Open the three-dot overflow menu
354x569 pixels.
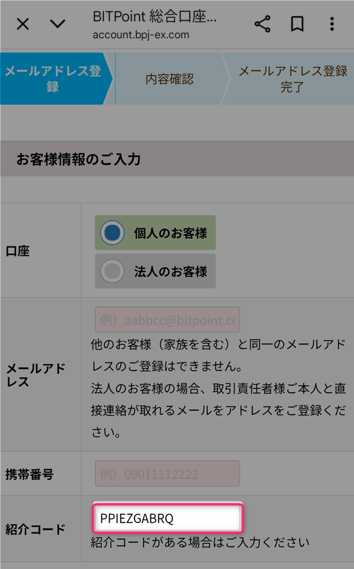[x=332, y=24]
